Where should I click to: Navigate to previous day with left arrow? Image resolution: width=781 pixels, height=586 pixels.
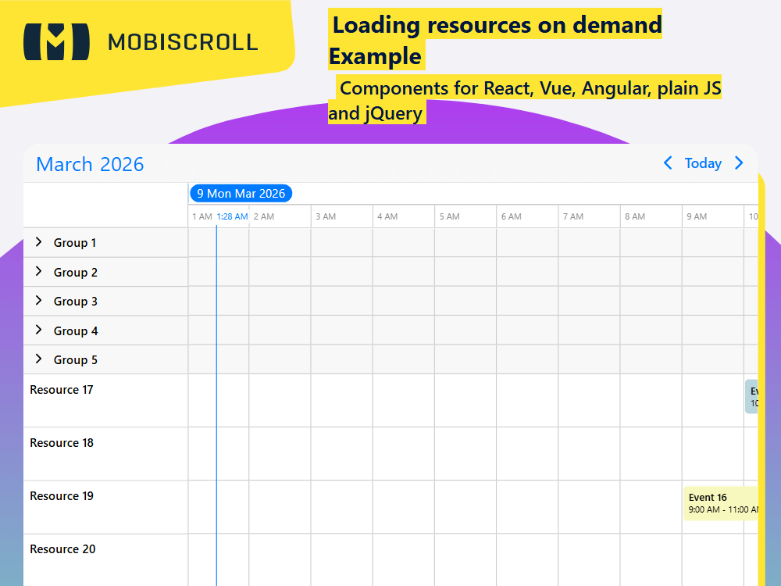[x=668, y=163]
